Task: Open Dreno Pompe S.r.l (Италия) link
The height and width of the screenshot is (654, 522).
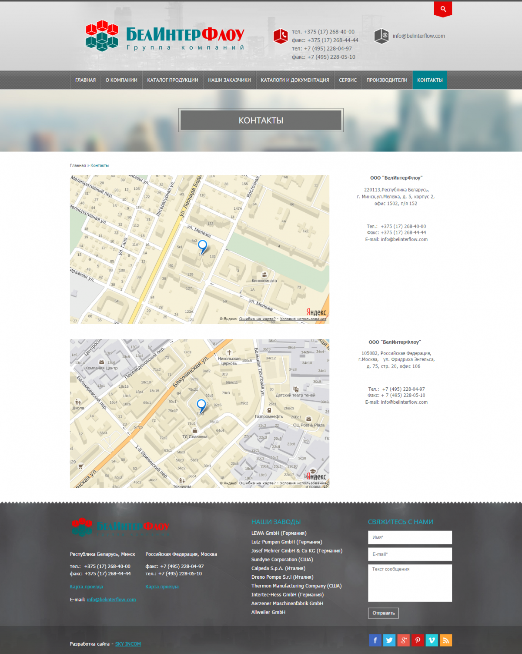Action: (282, 577)
